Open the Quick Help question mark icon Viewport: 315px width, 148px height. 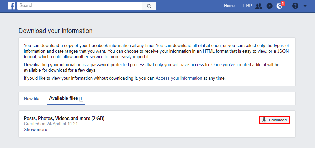coord(295,6)
